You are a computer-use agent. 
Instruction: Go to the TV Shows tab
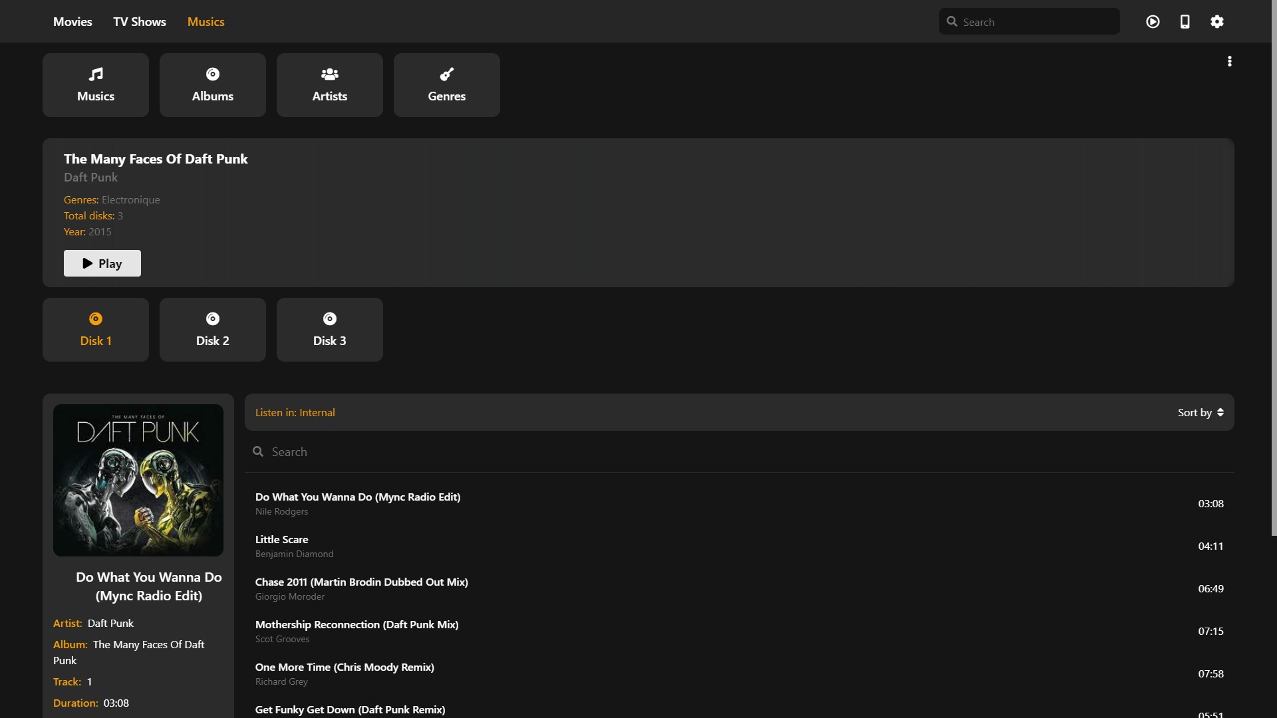coord(140,22)
